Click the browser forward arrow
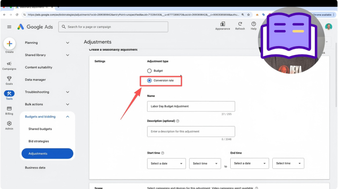 11,15
